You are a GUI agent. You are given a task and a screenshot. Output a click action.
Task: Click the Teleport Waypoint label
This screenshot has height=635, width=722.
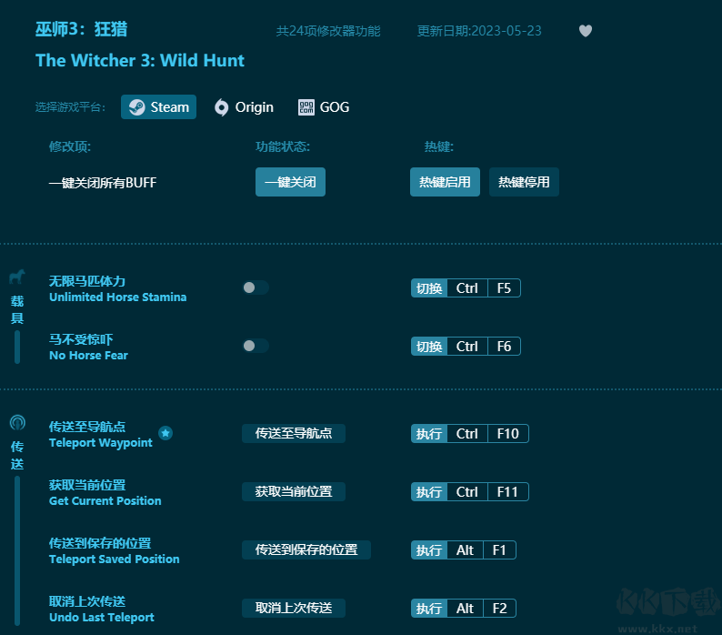click(x=101, y=443)
